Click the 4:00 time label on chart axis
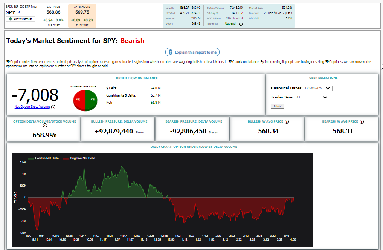This screenshot has height=250, width=383. (x=293, y=239)
